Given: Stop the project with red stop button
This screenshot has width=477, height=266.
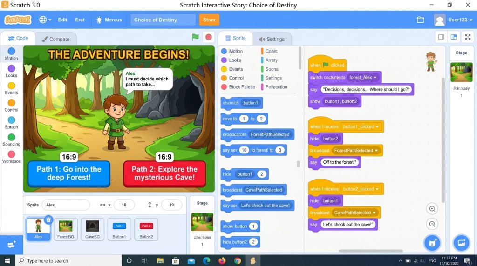Looking at the screenshot, I should click(209, 37).
